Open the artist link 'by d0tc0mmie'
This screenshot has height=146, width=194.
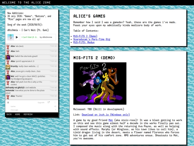[46, 37]
